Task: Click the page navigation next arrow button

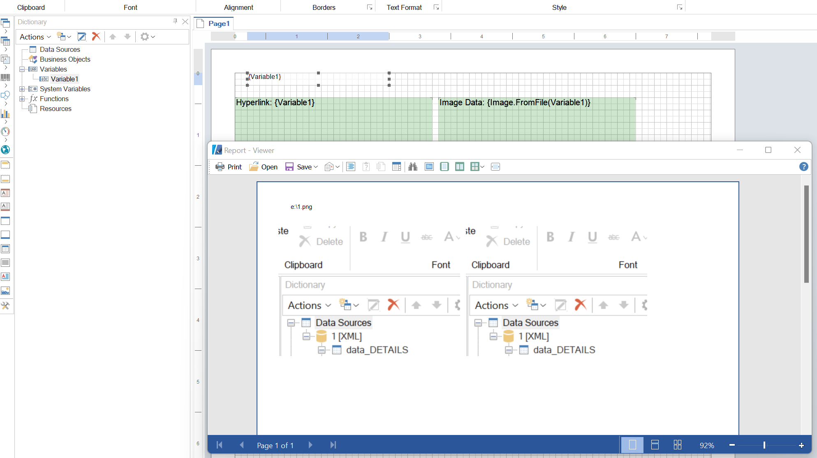Action: tap(311, 444)
